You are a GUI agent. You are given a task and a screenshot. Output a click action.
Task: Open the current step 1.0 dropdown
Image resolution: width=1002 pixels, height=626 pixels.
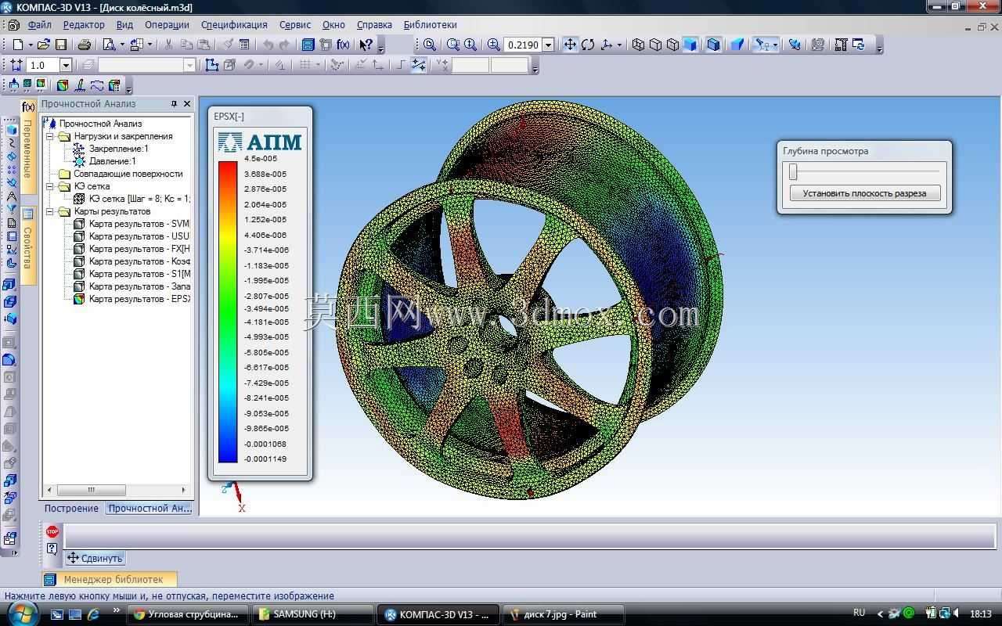(66, 66)
